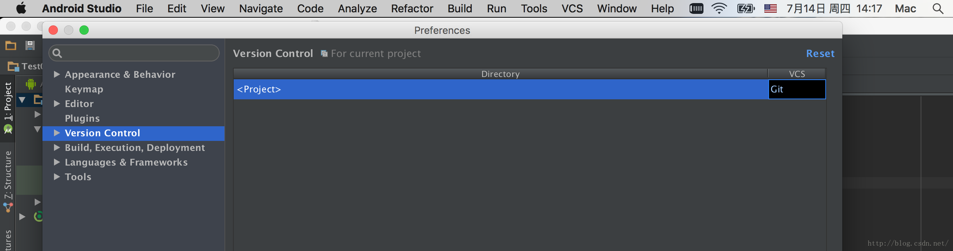Click the Save All floppy disk icon

coord(30,46)
